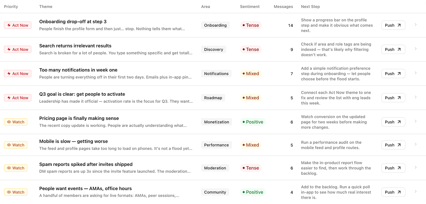426x204 pixels.
Task: Click the Push arrow icon for Search returns row
Action: coord(399,49)
